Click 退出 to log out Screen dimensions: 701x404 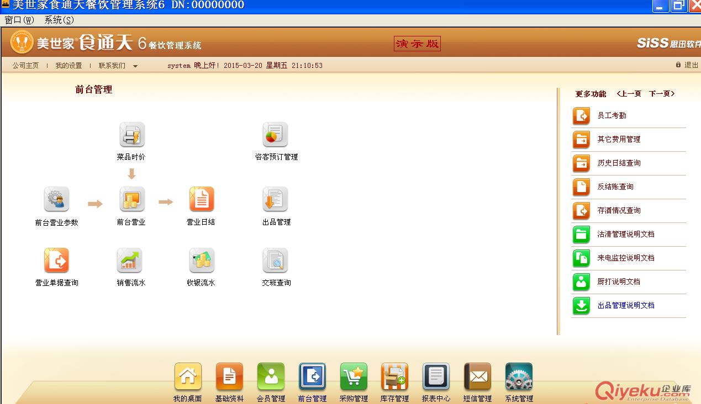692,65
